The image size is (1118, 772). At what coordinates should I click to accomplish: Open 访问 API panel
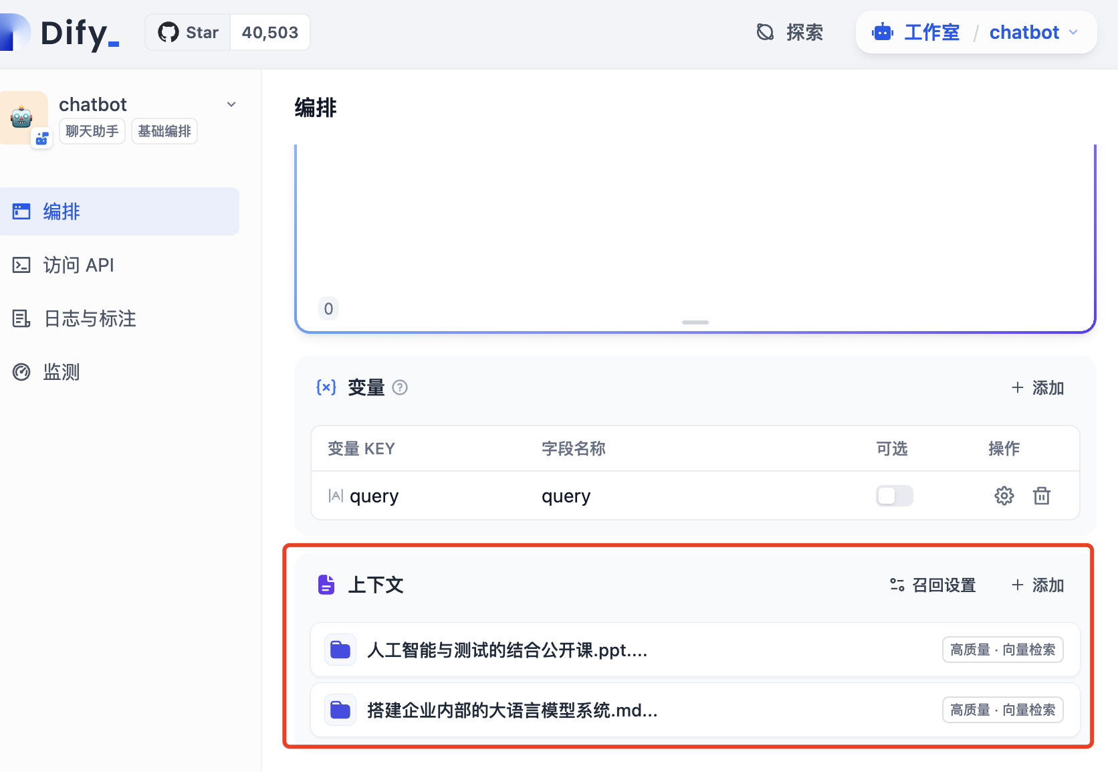click(x=78, y=265)
